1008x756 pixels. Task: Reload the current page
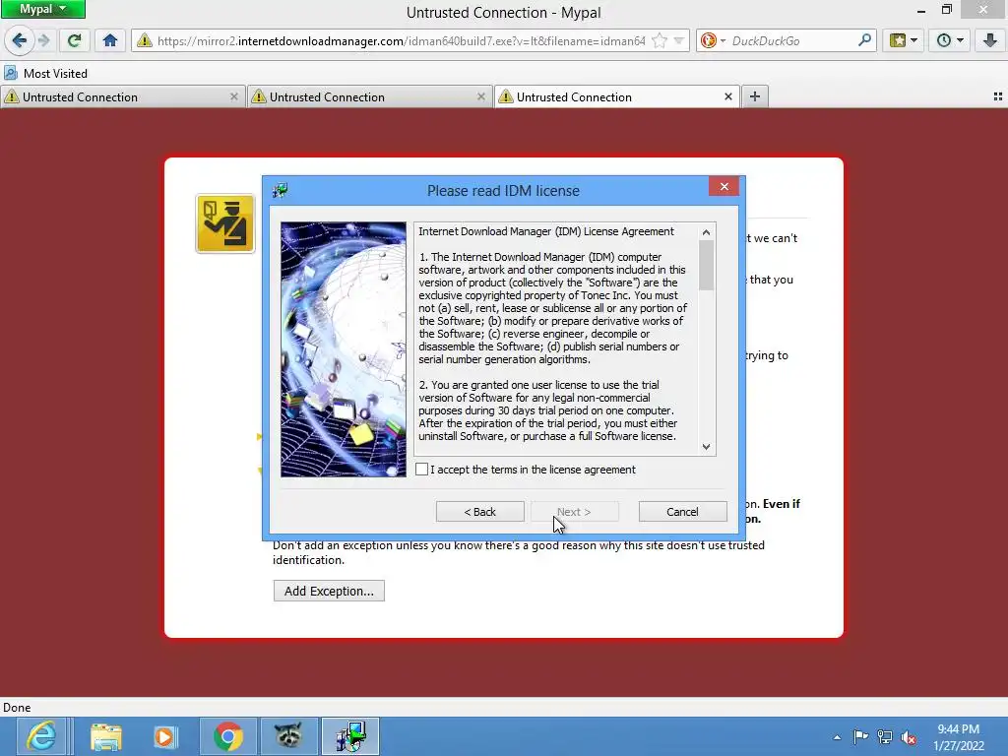pos(74,40)
